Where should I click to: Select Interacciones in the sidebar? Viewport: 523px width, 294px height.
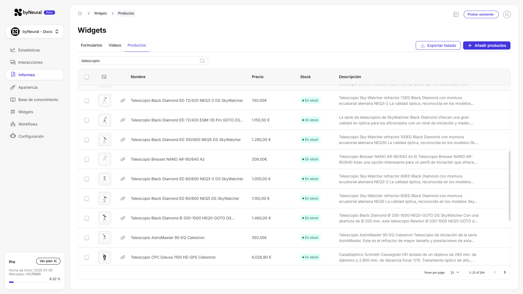pyautogui.click(x=30, y=62)
